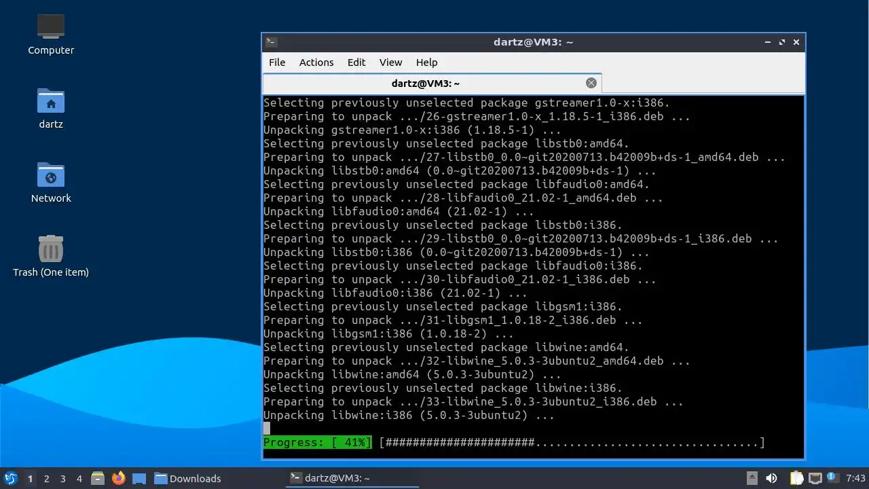Viewport: 869px width, 489px height.
Task: Click the terminal icon in title bar
Action: coord(271,41)
